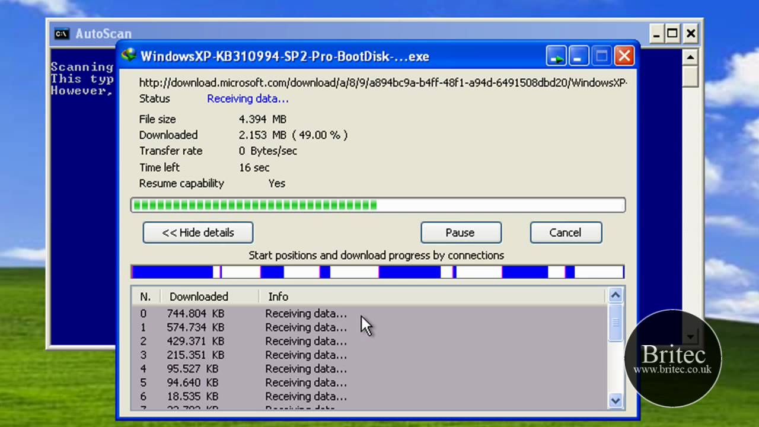This screenshot has width=759, height=427.
Task: Maximize the AutoScan window
Action: (672, 34)
